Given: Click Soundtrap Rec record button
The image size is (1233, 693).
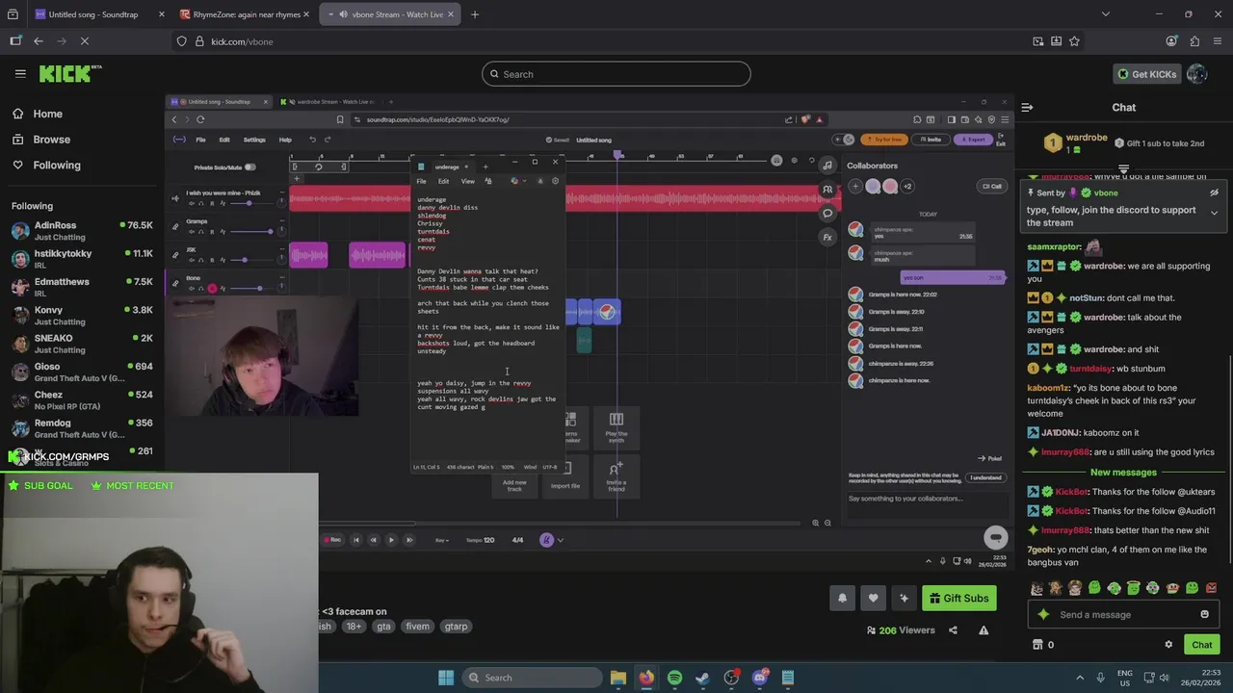Looking at the screenshot, I should 331,540.
